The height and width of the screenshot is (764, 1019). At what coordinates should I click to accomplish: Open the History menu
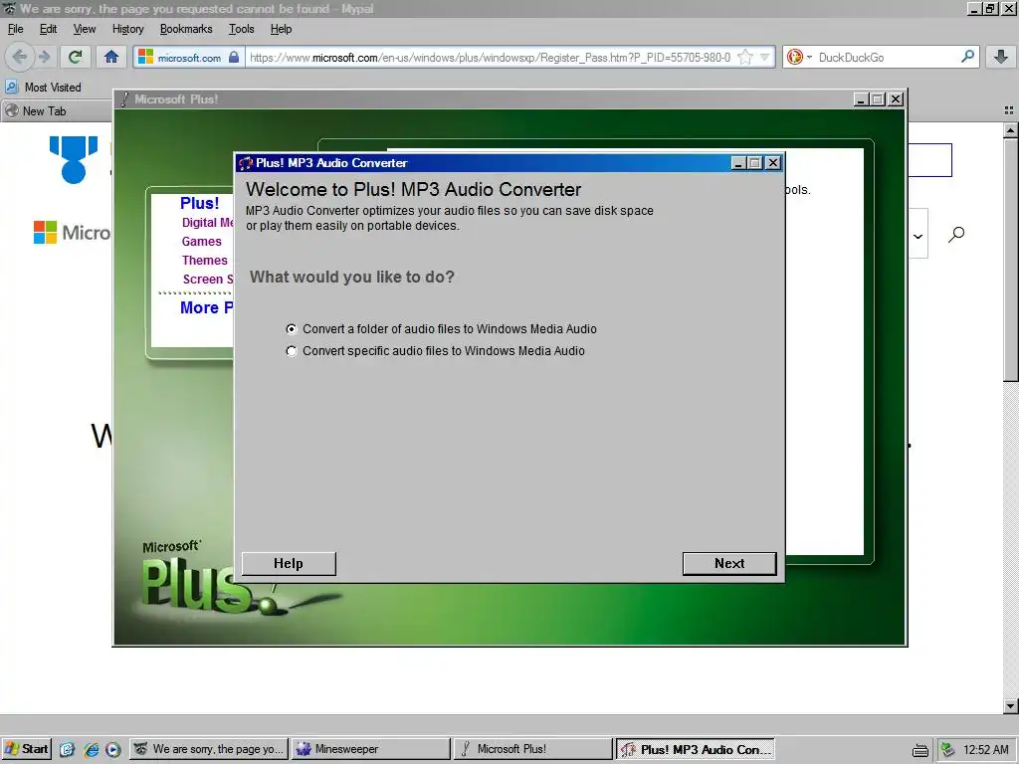pos(127,29)
